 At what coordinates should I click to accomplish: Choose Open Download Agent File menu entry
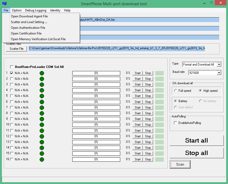point(29,16)
